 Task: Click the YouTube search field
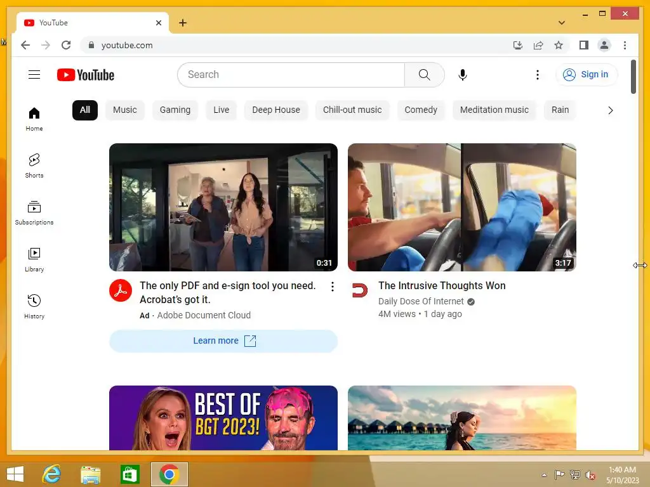pyautogui.click(x=291, y=75)
